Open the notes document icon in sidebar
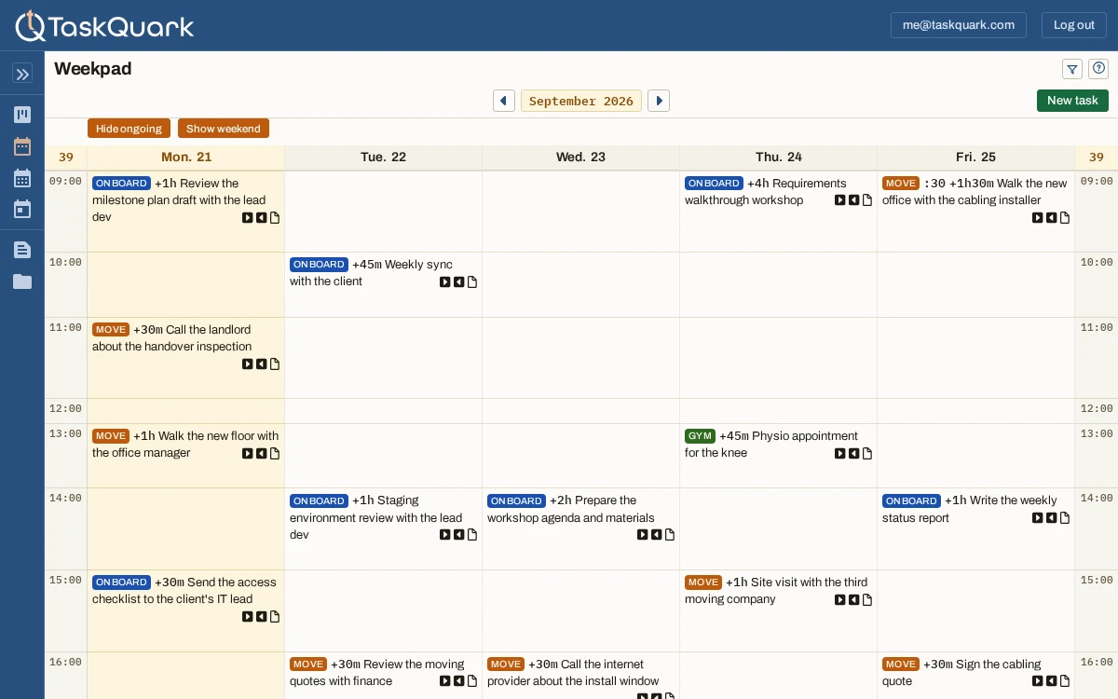Image resolution: width=1118 pixels, height=699 pixels. pos(22,250)
